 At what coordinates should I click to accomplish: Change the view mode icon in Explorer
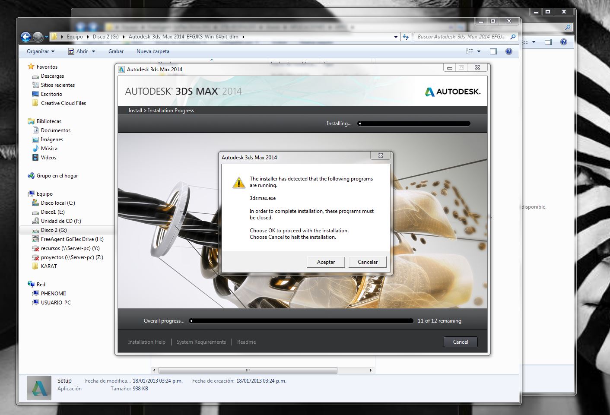470,51
